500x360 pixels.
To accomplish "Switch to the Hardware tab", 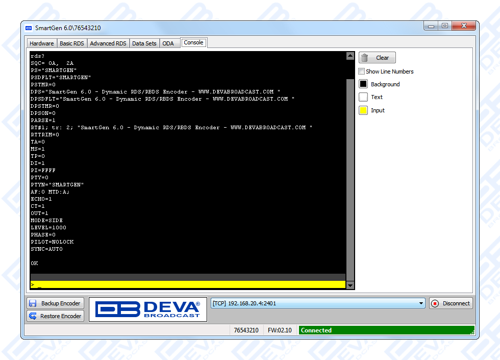I will pyautogui.click(x=41, y=43).
